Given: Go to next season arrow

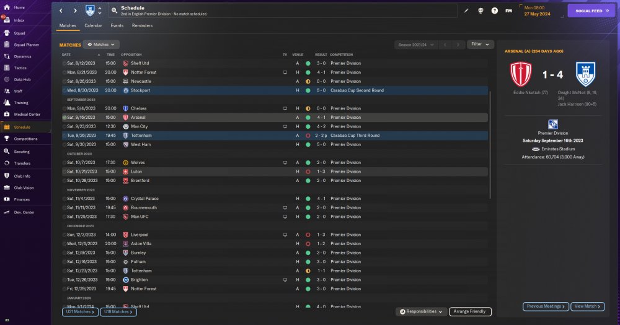Looking at the screenshot, I should (x=458, y=45).
